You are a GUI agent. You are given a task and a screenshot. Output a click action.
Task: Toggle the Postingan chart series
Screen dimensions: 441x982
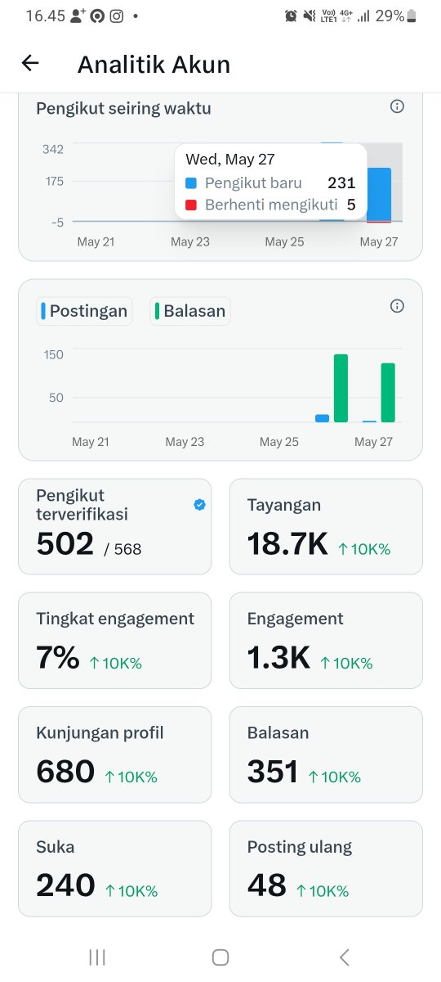(84, 311)
